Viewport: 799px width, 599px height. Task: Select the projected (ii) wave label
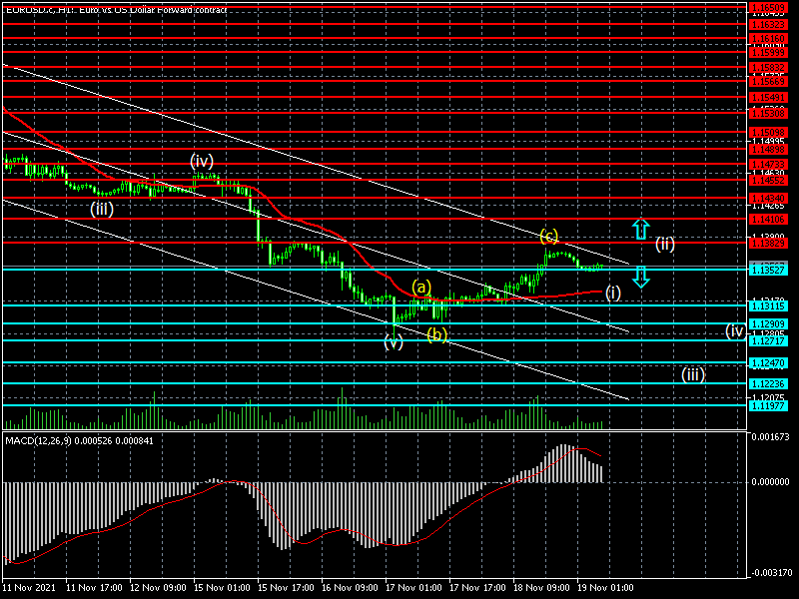[666, 243]
